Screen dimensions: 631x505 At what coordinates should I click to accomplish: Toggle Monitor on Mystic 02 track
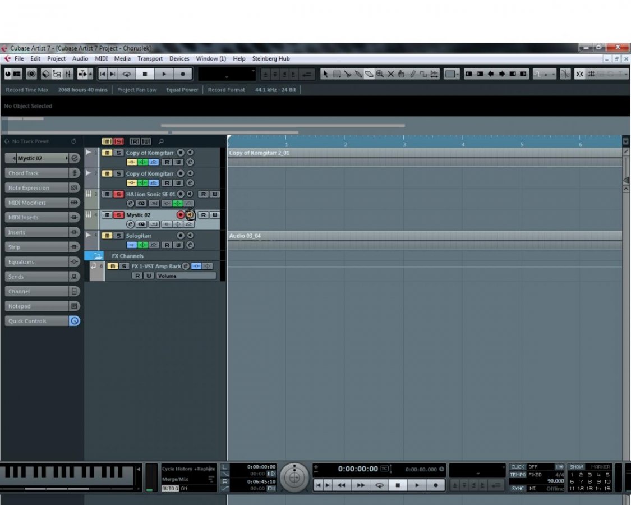click(x=190, y=215)
